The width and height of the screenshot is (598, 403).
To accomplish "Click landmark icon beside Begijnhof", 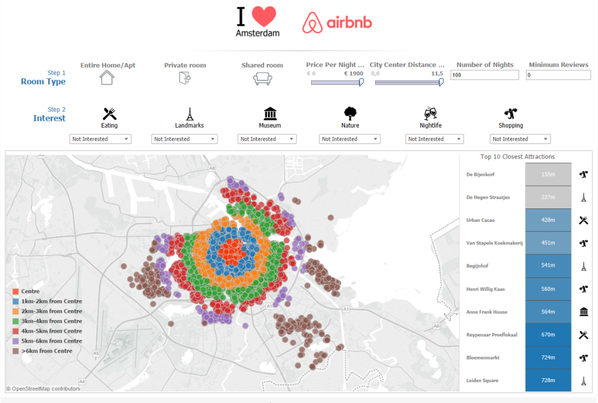I will 583,266.
